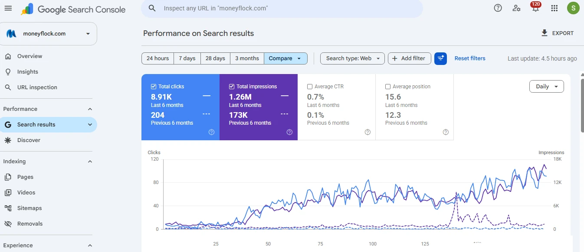This screenshot has height=252, width=584.
Task: Click the Discover asterisk icon
Action: [8, 140]
